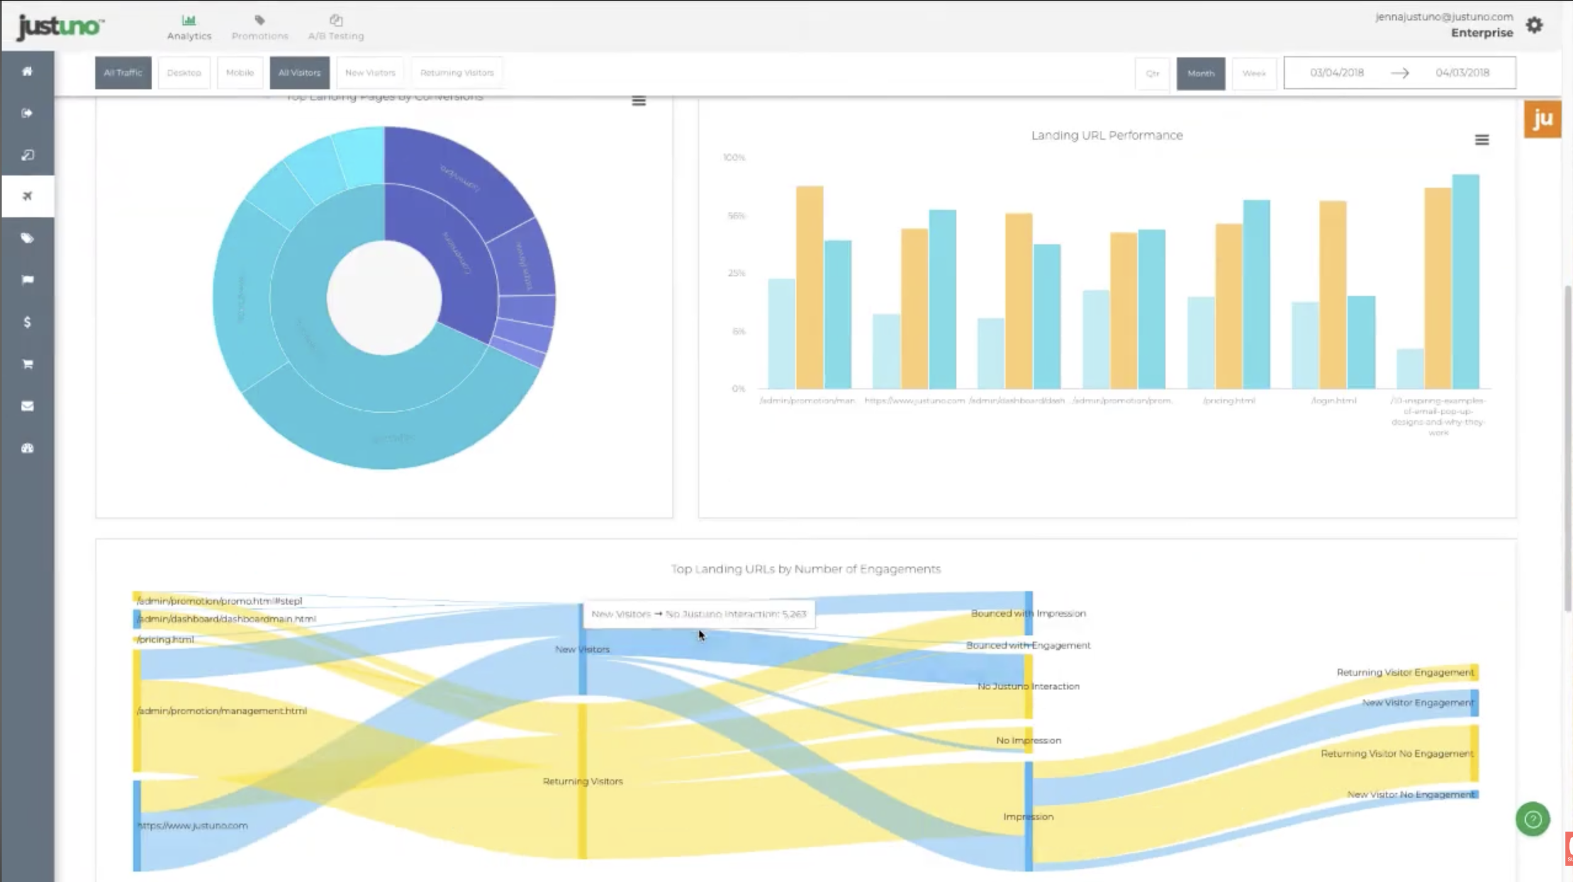Viewport: 1573px width, 882px height.
Task: Click the Returning Visitors Sankey node
Action: coord(583,781)
